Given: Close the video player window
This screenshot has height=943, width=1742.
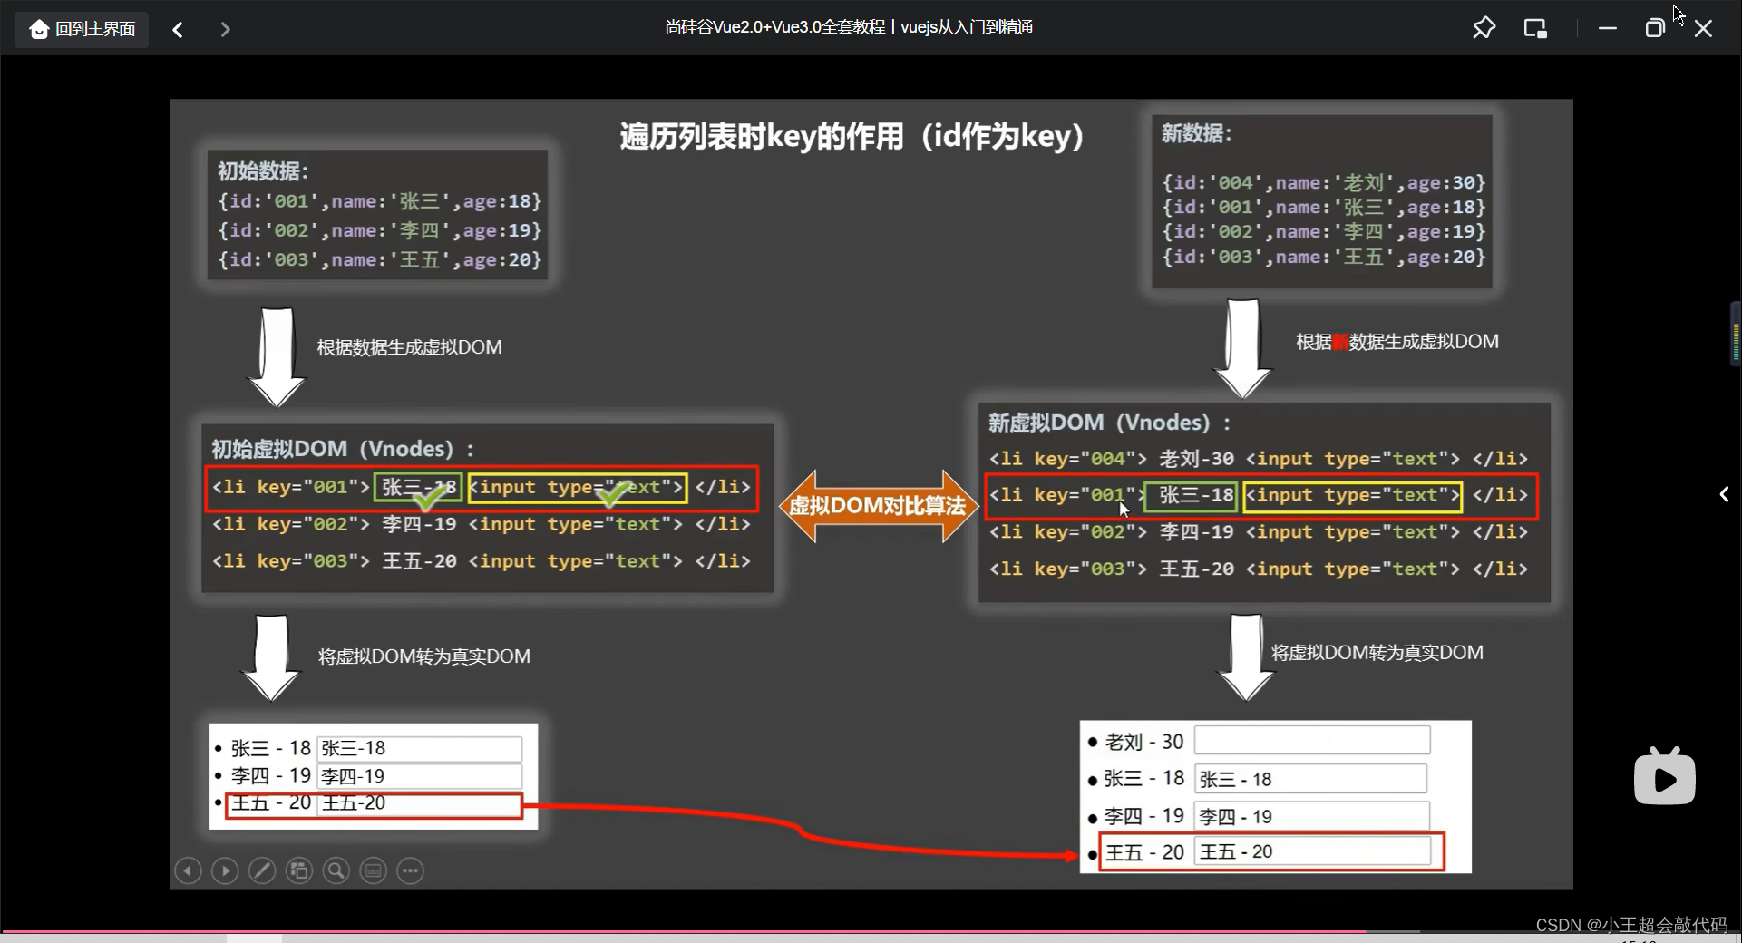Looking at the screenshot, I should (1703, 28).
